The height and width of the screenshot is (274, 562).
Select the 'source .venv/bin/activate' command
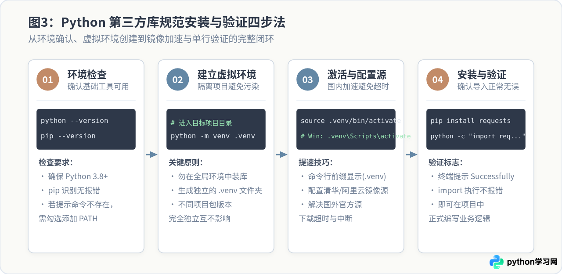[x=350, y=121]
